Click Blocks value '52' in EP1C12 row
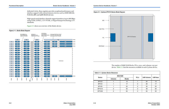 click(127, 89)
